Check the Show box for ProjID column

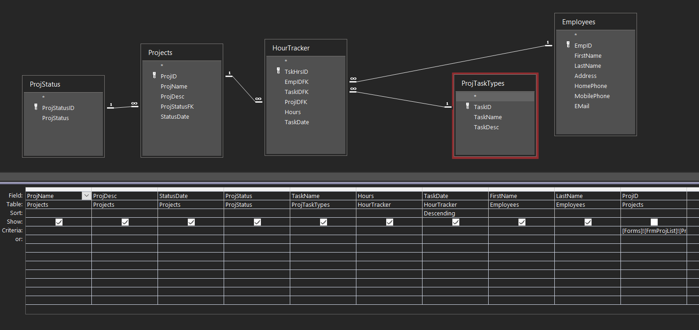pyautogui.click(x=654, y=222)
